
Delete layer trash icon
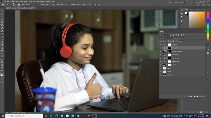click(203, 96)
